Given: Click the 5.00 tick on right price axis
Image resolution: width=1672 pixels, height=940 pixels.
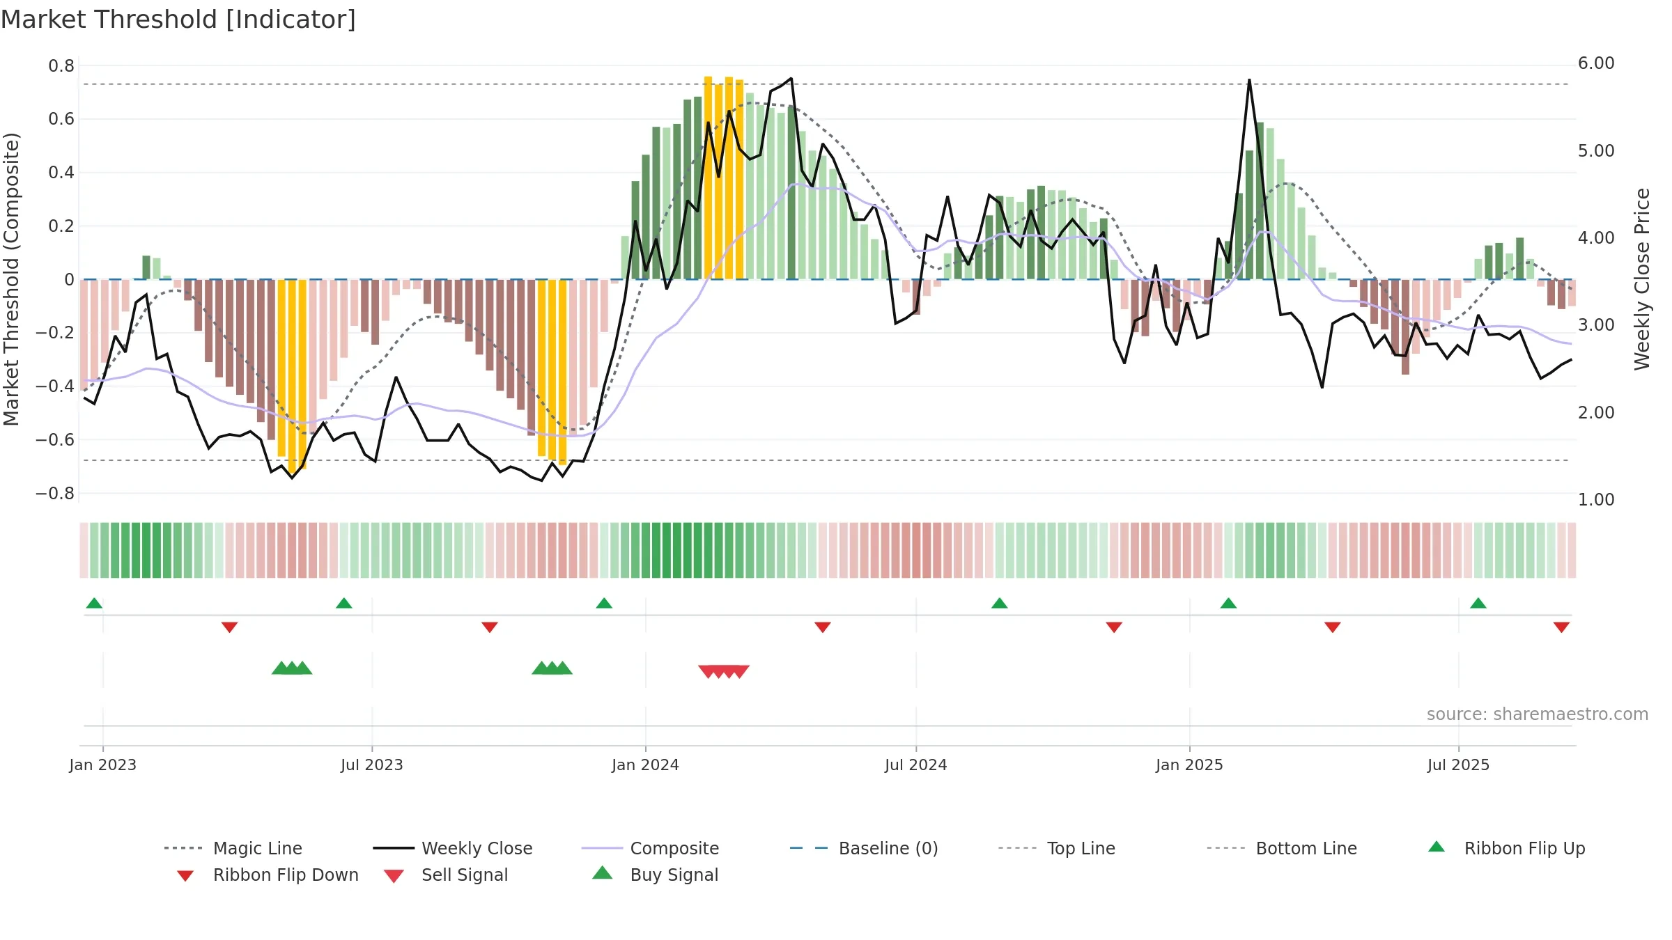Looking at the screenshot, I should (x=1596, y=151).
